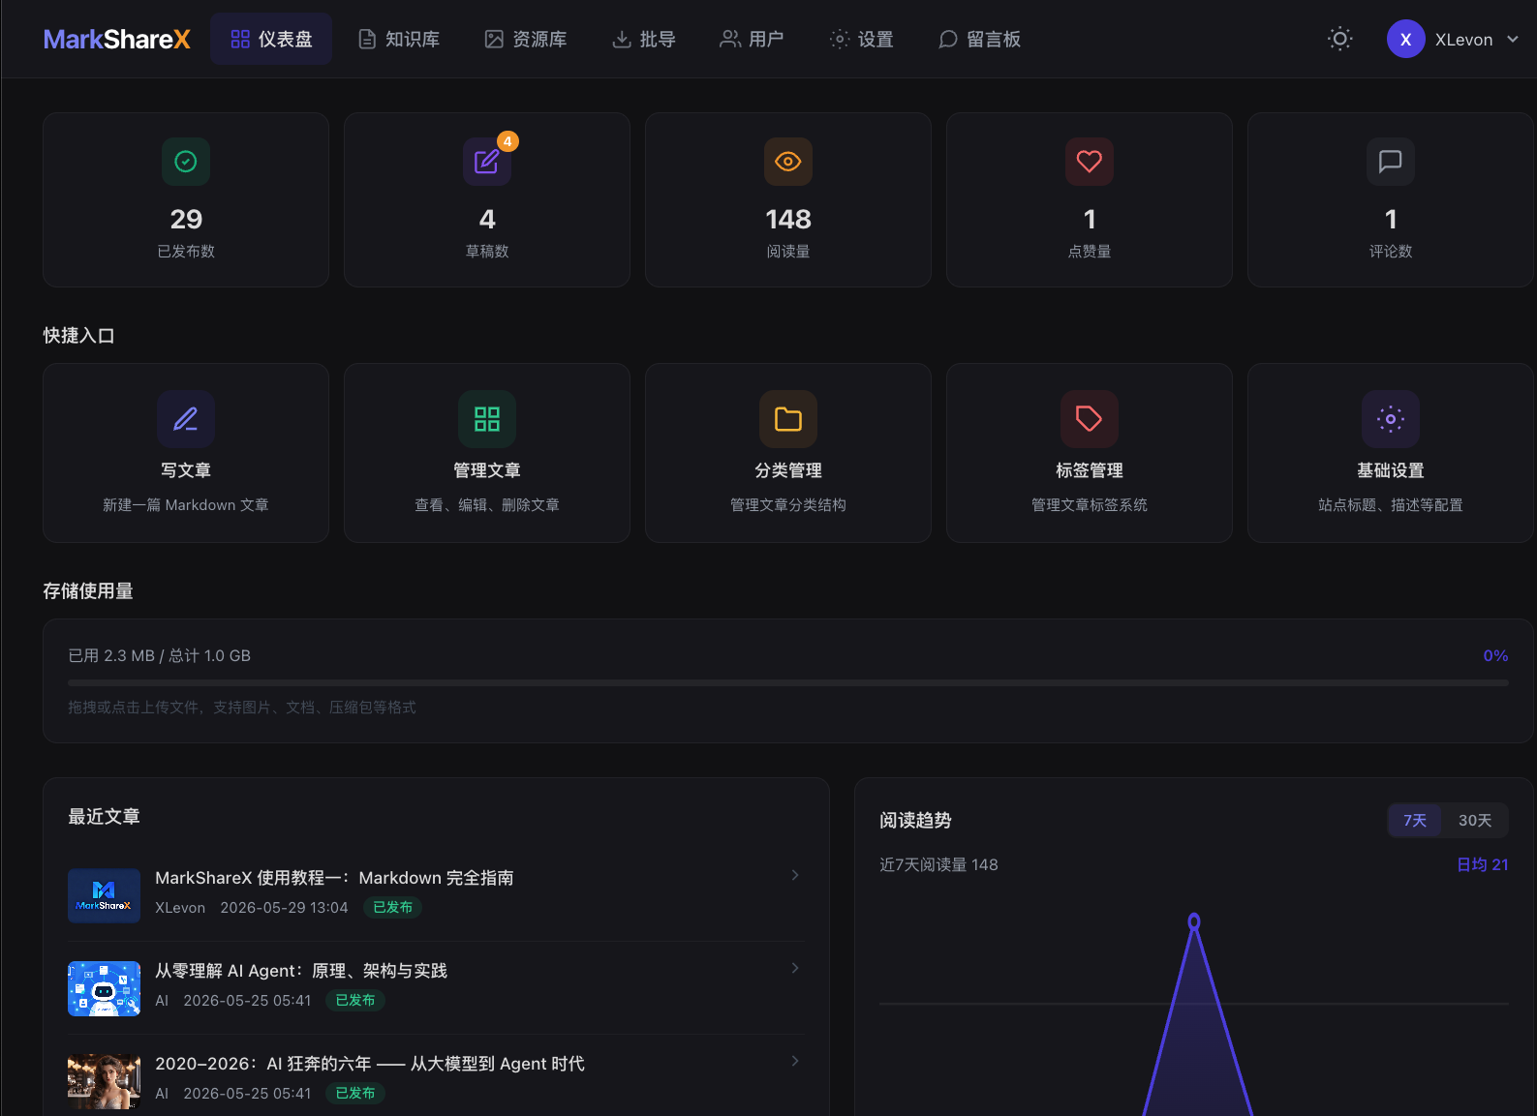This screenshot has width=1537, height=1116.
Task: Click the 29 已发布数 stat value
Action: coord(186,220)
